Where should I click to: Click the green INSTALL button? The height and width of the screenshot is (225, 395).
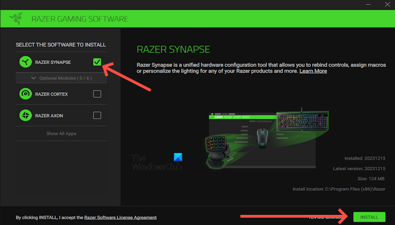(369, 217)
